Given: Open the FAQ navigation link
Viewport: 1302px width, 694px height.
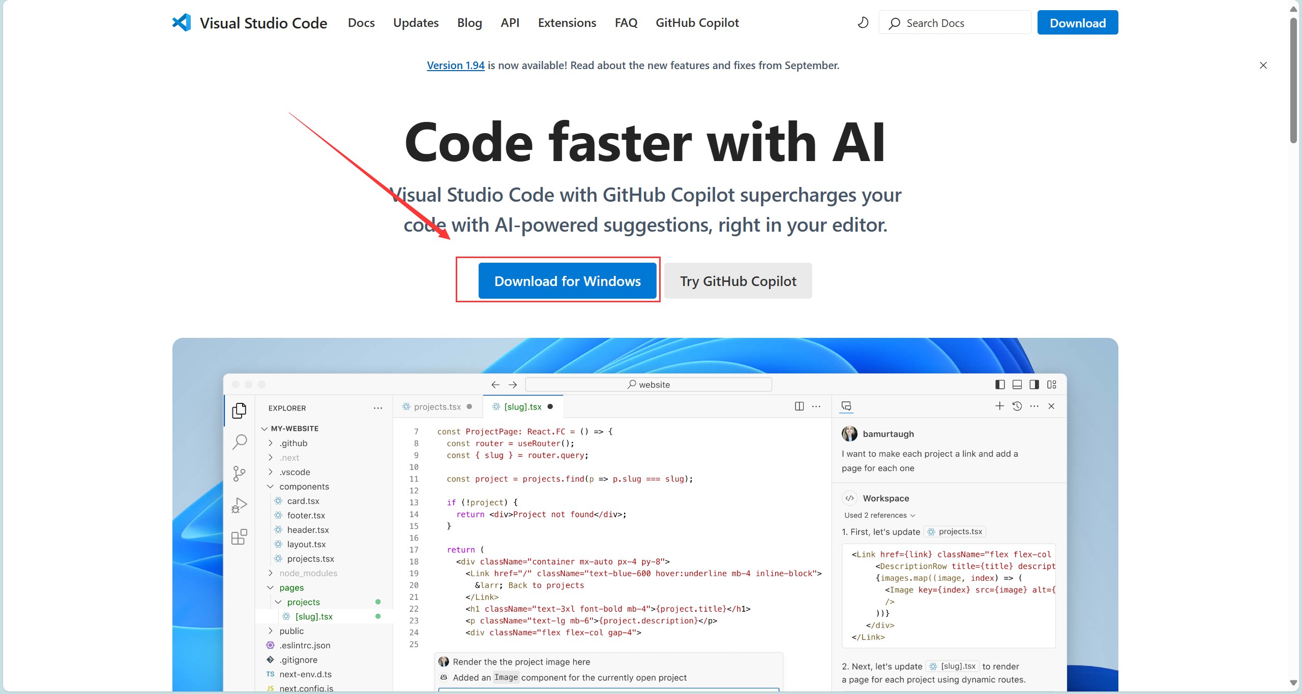Looking at the screenshot, I should click(x=626, y=23).
